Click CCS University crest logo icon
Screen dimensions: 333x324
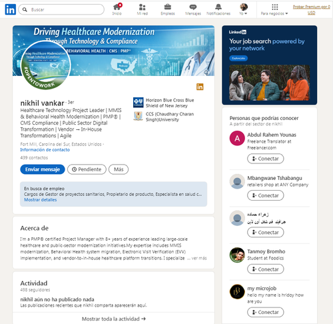pos(138,116)
